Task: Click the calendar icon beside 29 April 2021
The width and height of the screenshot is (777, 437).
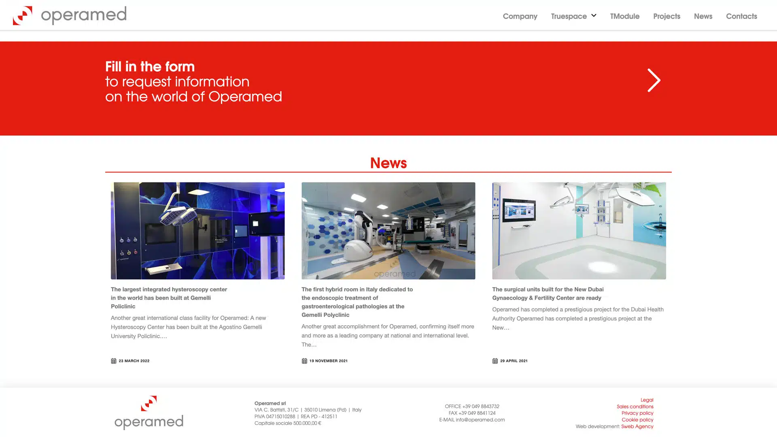Action: coord(495,361)
